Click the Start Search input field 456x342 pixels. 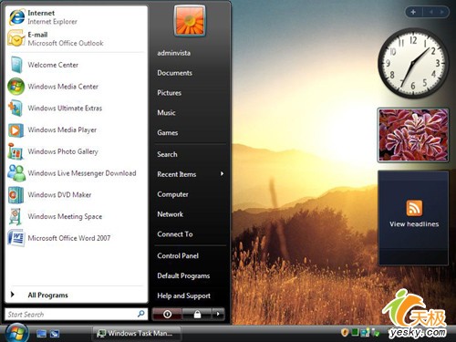click(x=76, y=315)
